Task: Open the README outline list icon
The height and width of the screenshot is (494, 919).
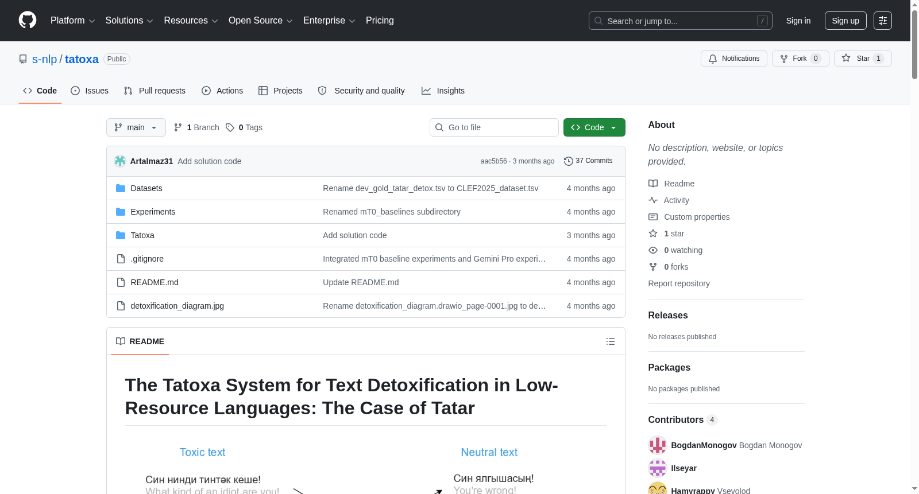Action: 610,341
